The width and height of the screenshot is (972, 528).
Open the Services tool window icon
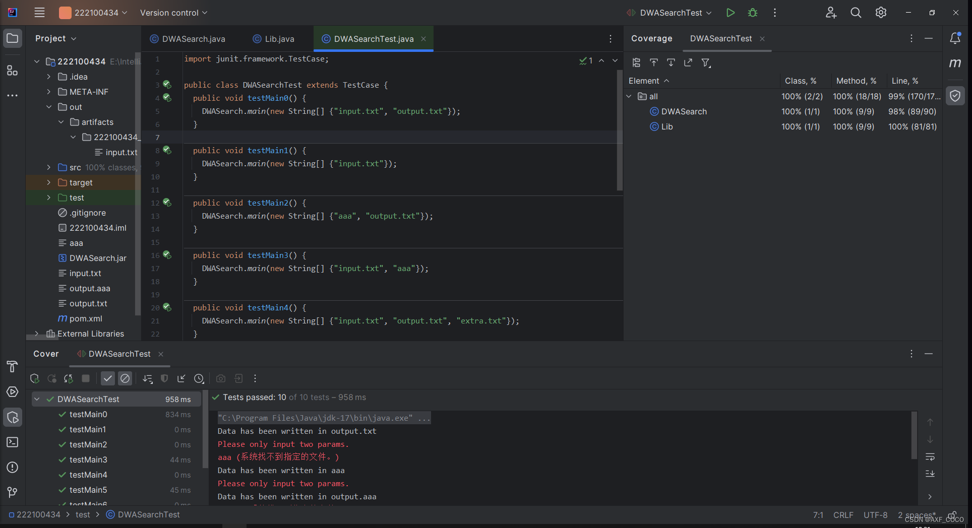tap(13, 391)
